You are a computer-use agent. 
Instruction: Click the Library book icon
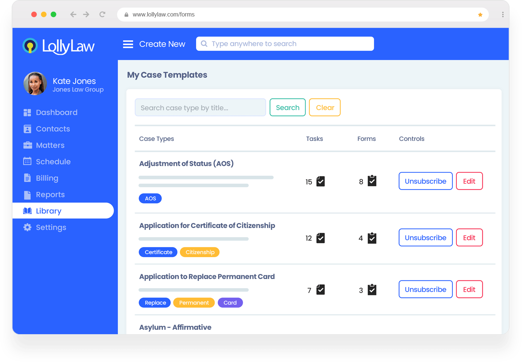[x=27, y=211]
